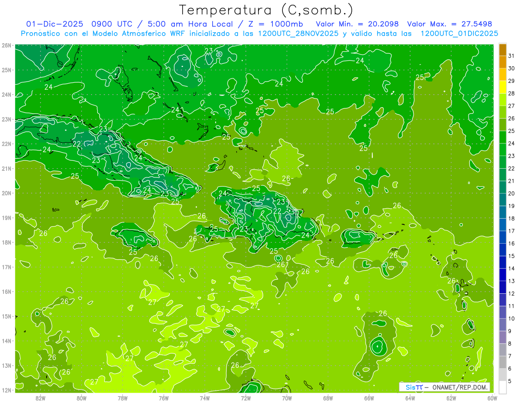
Task: Click the "74W" longitude axis label
Action: coord(205,398)
